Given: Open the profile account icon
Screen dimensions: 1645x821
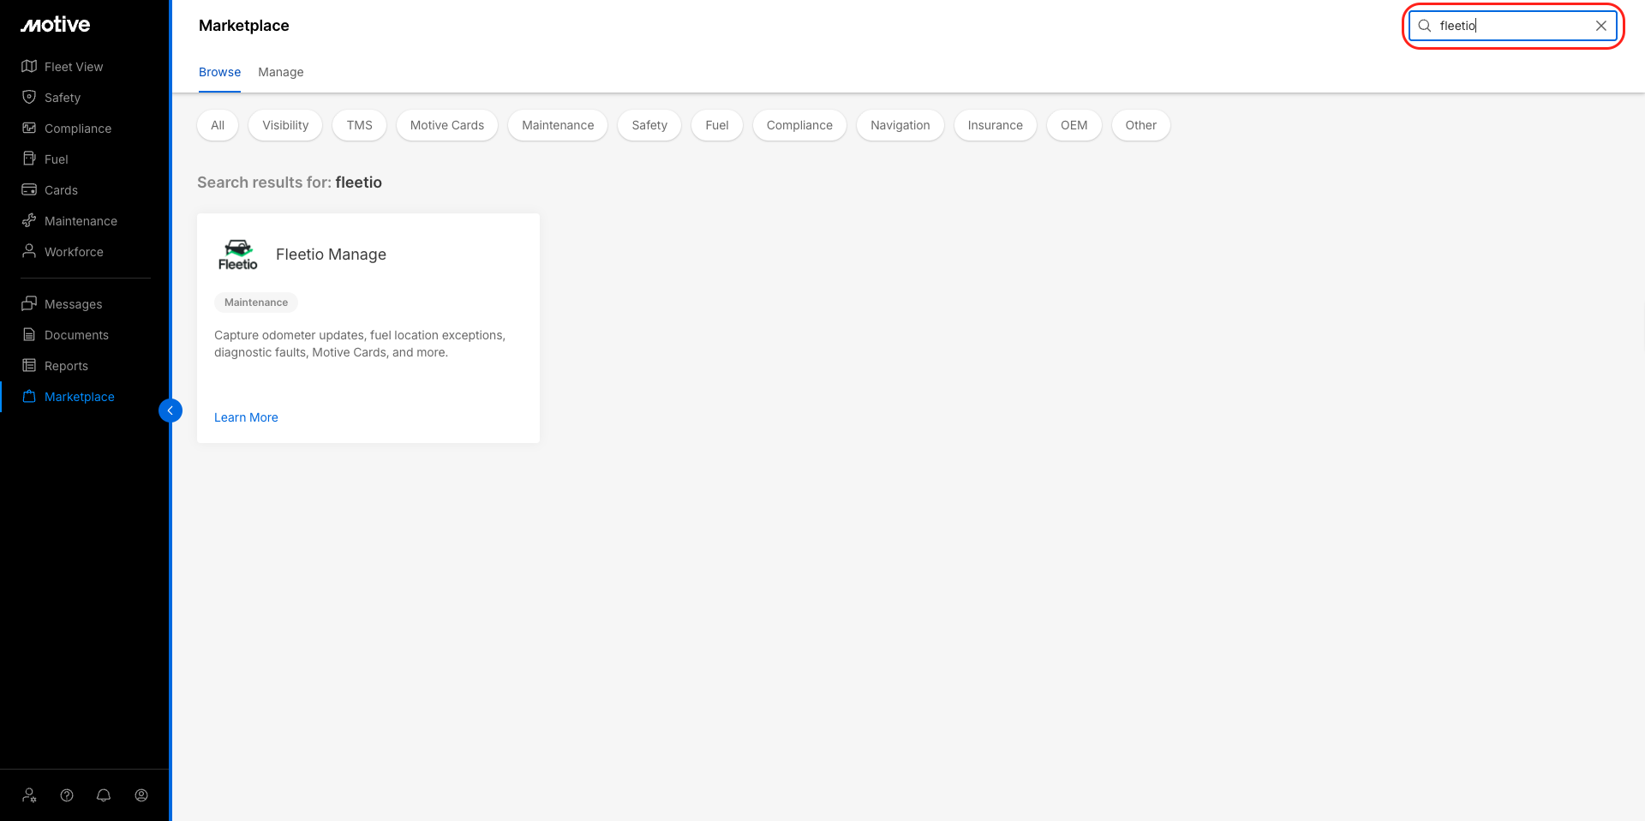Looking at the screenshot, I should (x=141, y=795).
